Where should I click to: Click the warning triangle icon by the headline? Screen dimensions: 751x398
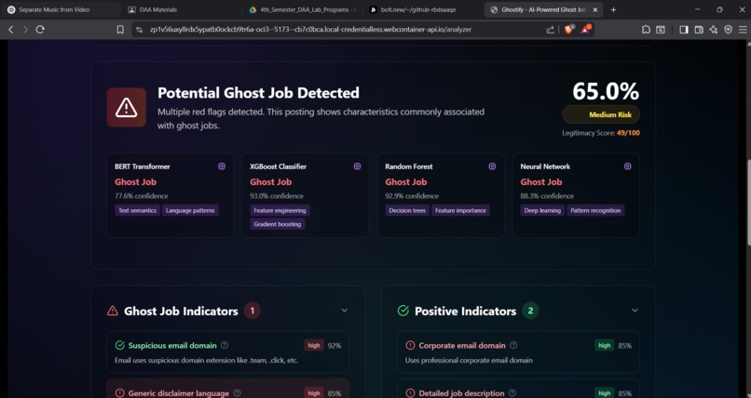(127, 108)
